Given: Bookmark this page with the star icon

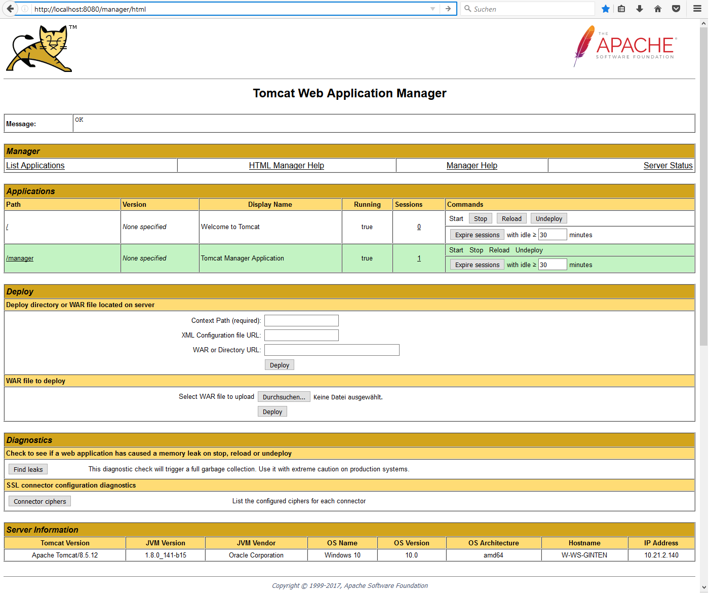Looking at the screenshot, I should [606, 9].
